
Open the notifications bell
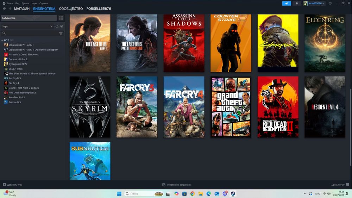click(x=297, y=4)
